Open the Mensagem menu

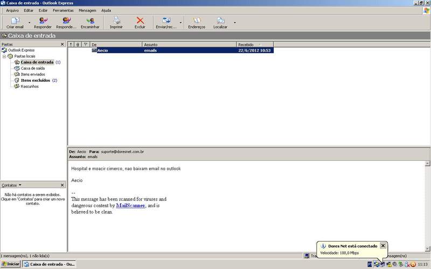(87, 10)
